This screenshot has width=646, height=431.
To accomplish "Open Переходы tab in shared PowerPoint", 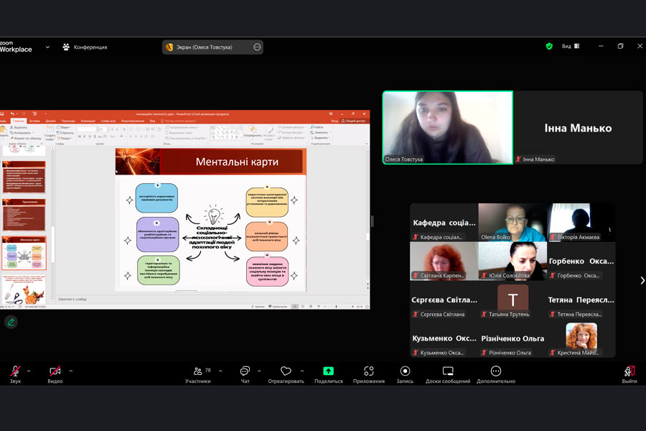I will tap(68, 121).
